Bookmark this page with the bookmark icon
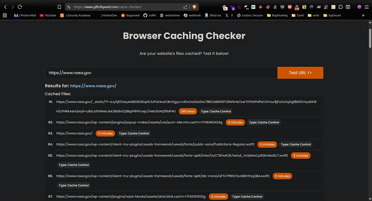Screen dimensions: 372x201 (59, 7)
